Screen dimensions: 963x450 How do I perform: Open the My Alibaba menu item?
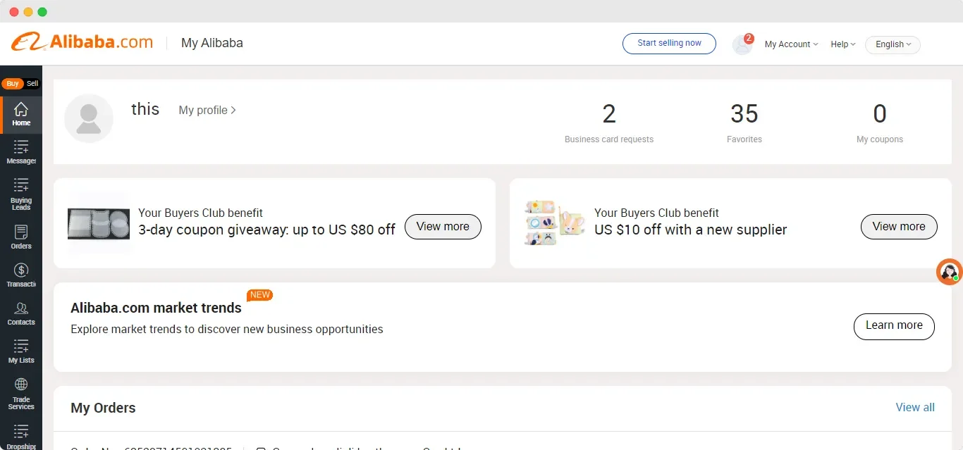pyautogui.click(x=212, y=43)
